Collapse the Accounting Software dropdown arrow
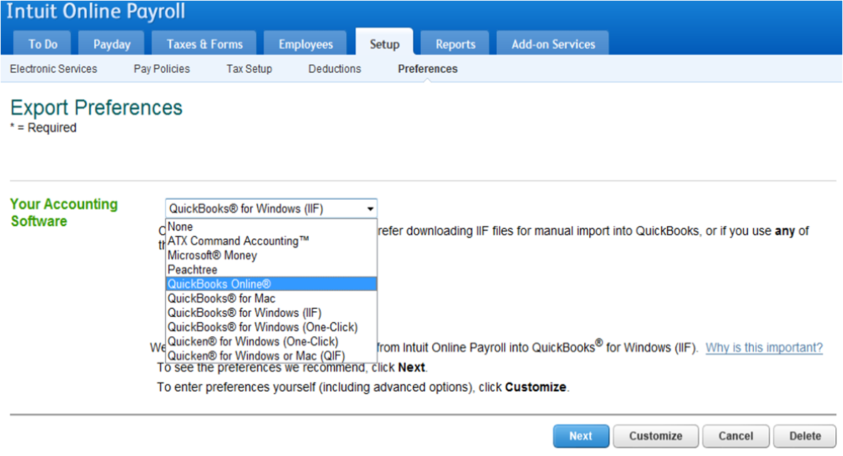Viewport: 843px width, 456px height. tap(370, 208)
